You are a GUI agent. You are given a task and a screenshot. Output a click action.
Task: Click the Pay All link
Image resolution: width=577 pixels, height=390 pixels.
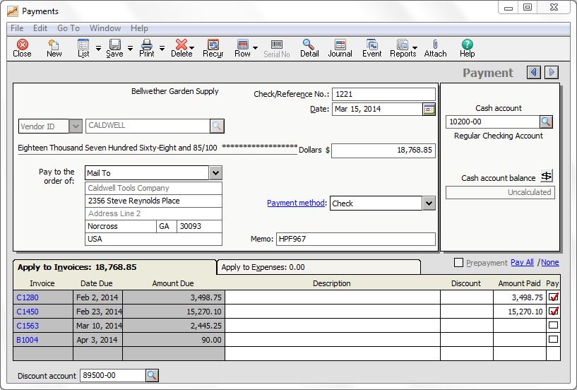tap(522, 263)
